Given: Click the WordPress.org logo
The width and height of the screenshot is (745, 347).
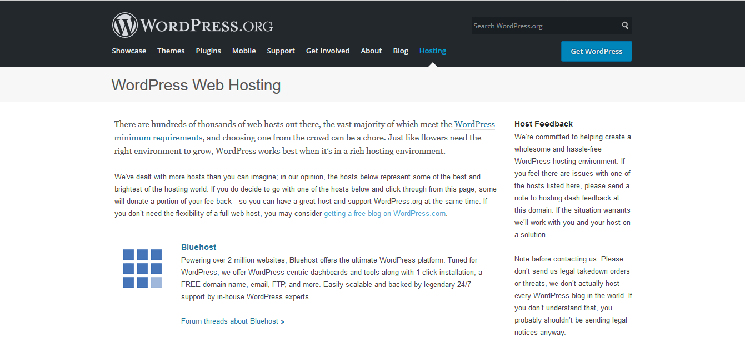Looking at the screenshot, I should (x=192, y=25).
